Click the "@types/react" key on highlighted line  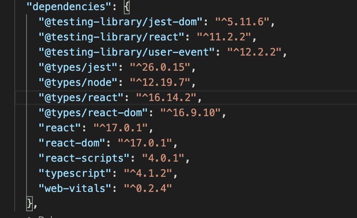[80, 98]
